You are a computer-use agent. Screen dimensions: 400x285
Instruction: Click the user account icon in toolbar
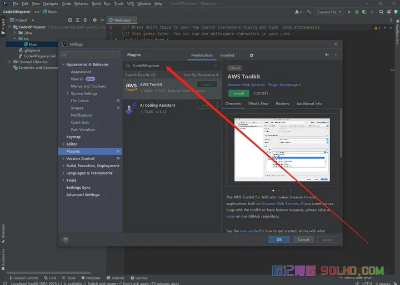(298, 12)
